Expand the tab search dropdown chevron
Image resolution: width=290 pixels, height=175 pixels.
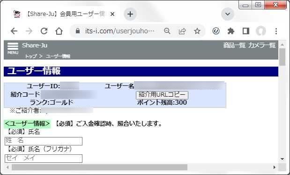point(228,14)
